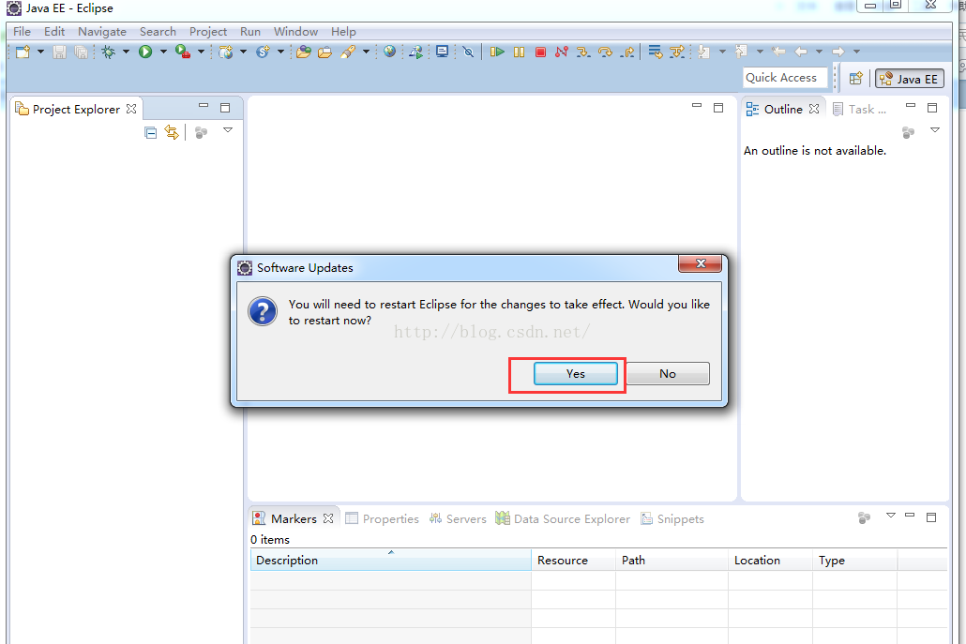Click the Open Perspective icon

coord(855,78)
